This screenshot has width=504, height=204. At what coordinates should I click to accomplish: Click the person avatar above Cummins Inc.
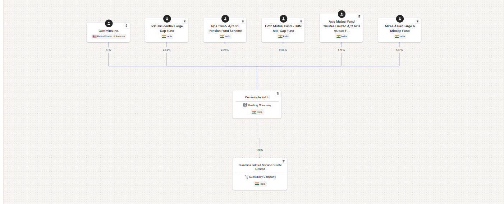point(109,23)
